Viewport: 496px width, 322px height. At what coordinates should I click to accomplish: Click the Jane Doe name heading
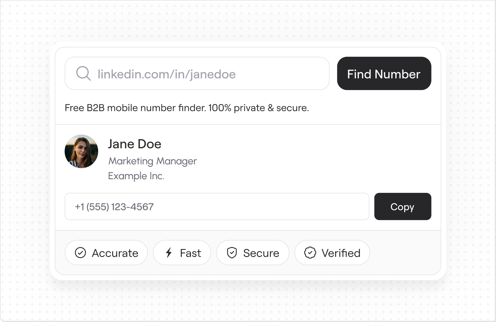coord(135,144)
